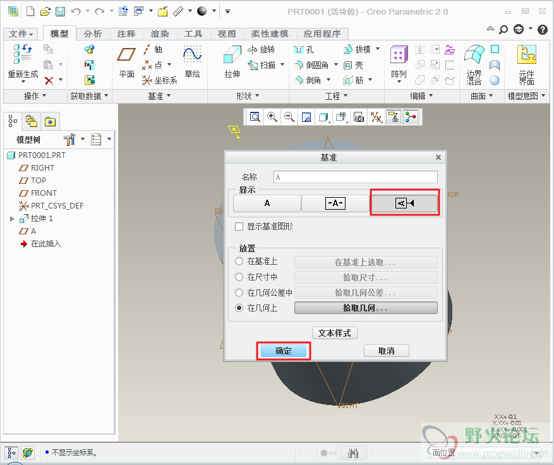Close the 基准 dialog
The image size is (554, 465).
(438, 157)
